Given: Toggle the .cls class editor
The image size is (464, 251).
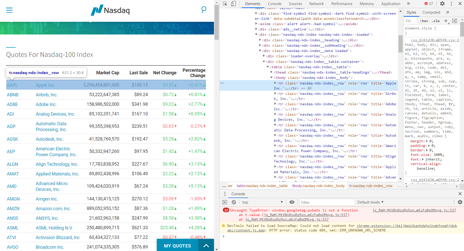Looking at the screenshot, I should pyautogui.click(x=436, y=21).
